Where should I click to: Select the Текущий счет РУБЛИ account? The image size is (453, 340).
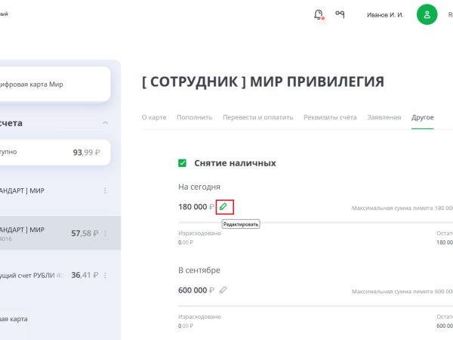click(x=60, y=275)
